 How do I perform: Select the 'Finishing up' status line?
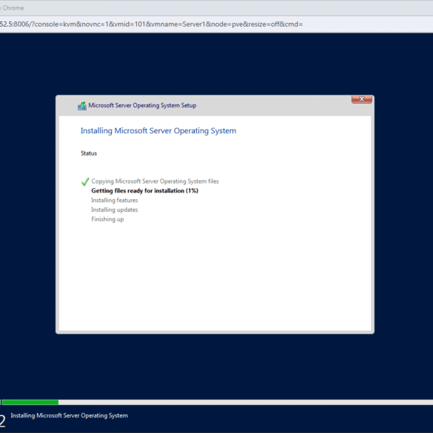click(107, 219)
